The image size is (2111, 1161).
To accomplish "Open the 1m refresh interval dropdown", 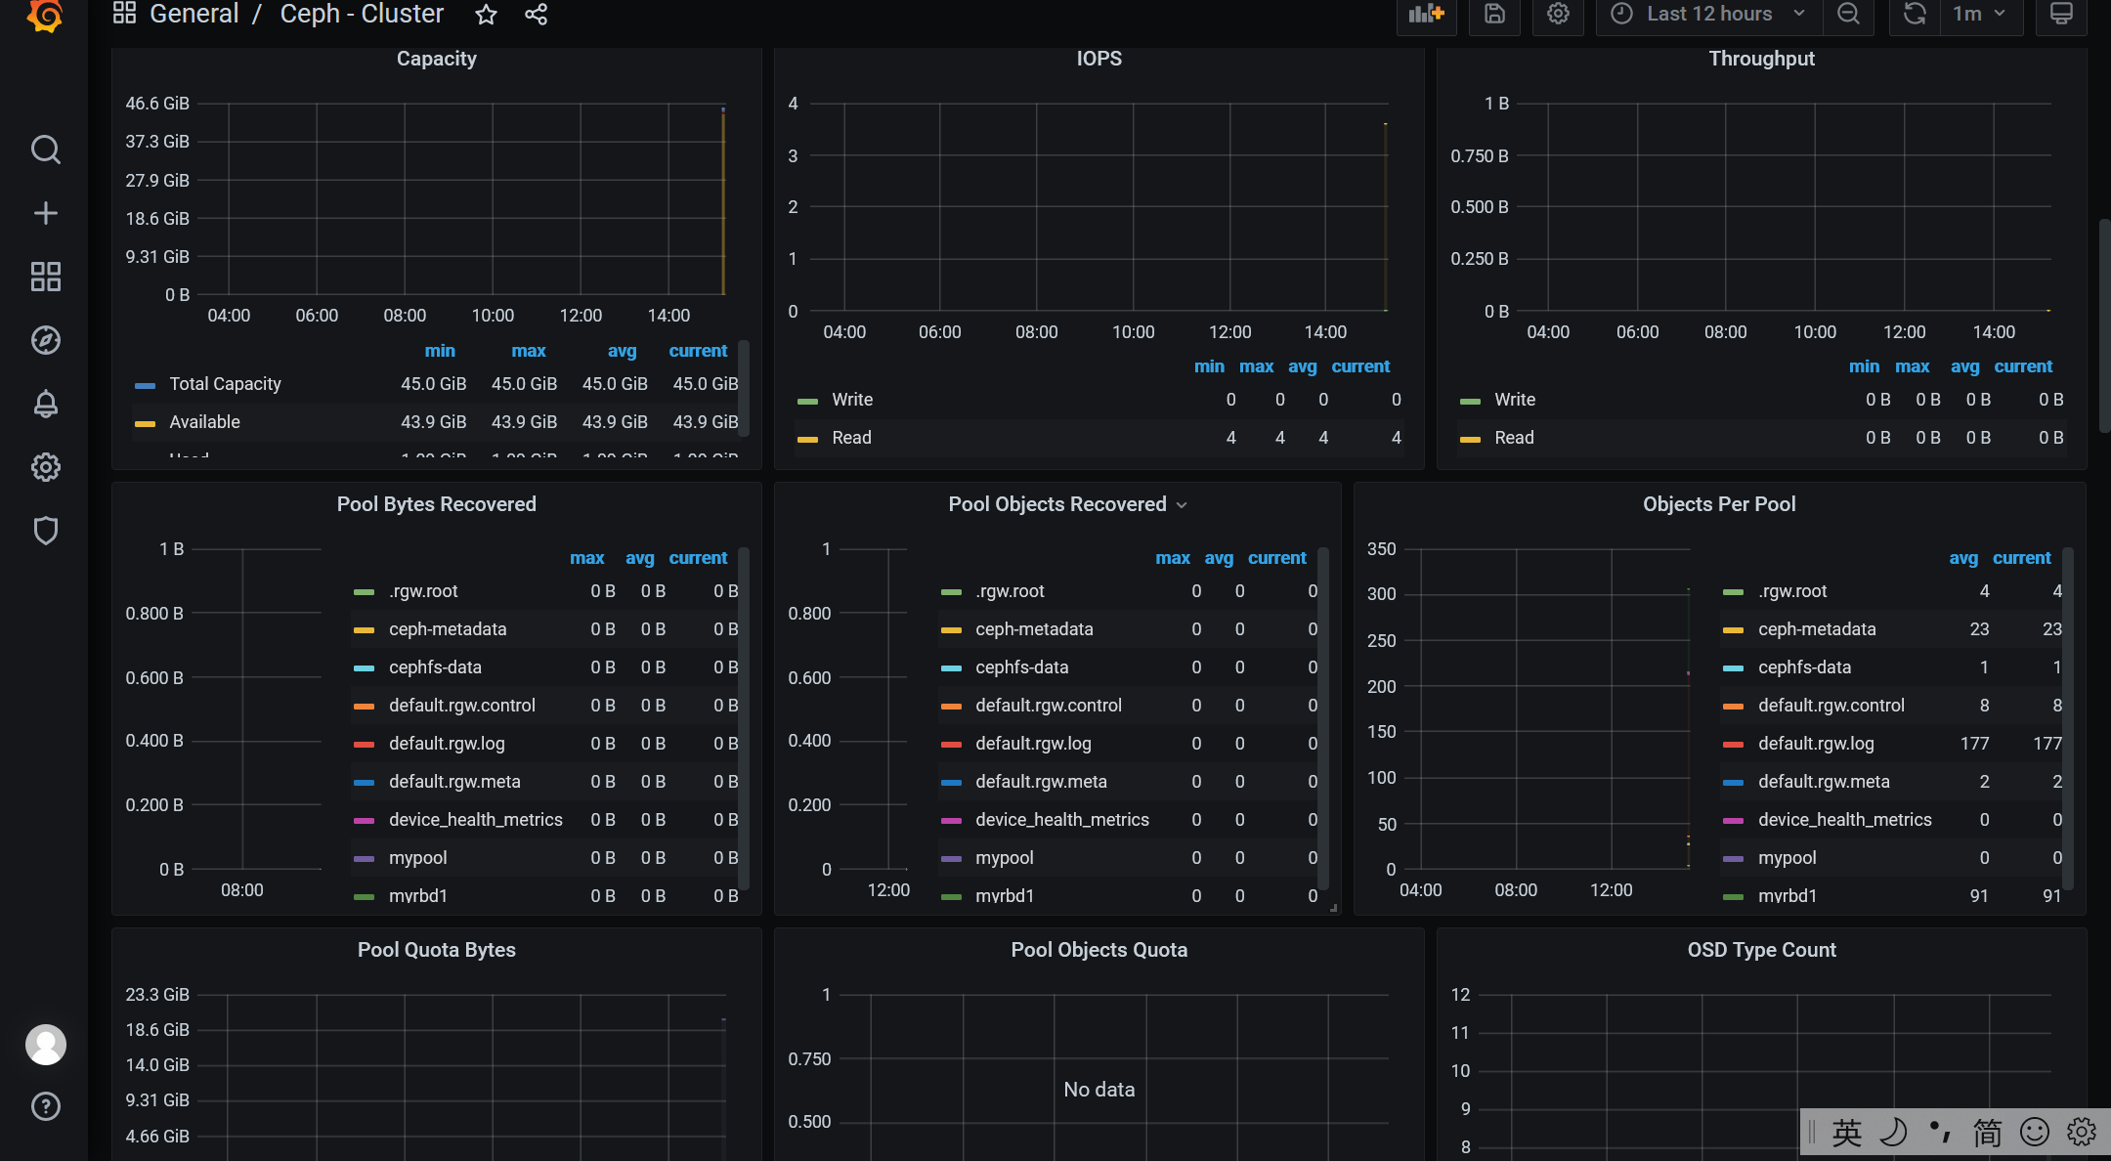I will click(1979, 15).
